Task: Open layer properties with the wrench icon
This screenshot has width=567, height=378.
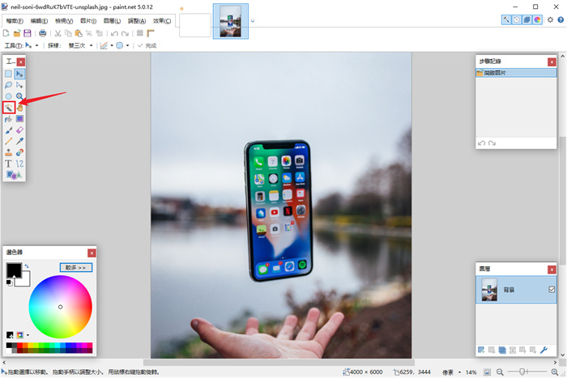Action: point(544,350)
